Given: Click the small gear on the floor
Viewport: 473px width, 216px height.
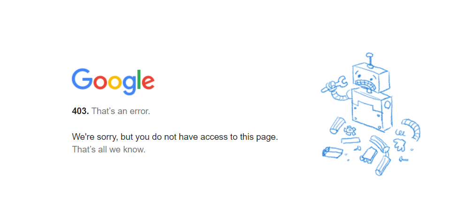Looking at the screenshot, I should pos(350,130).
